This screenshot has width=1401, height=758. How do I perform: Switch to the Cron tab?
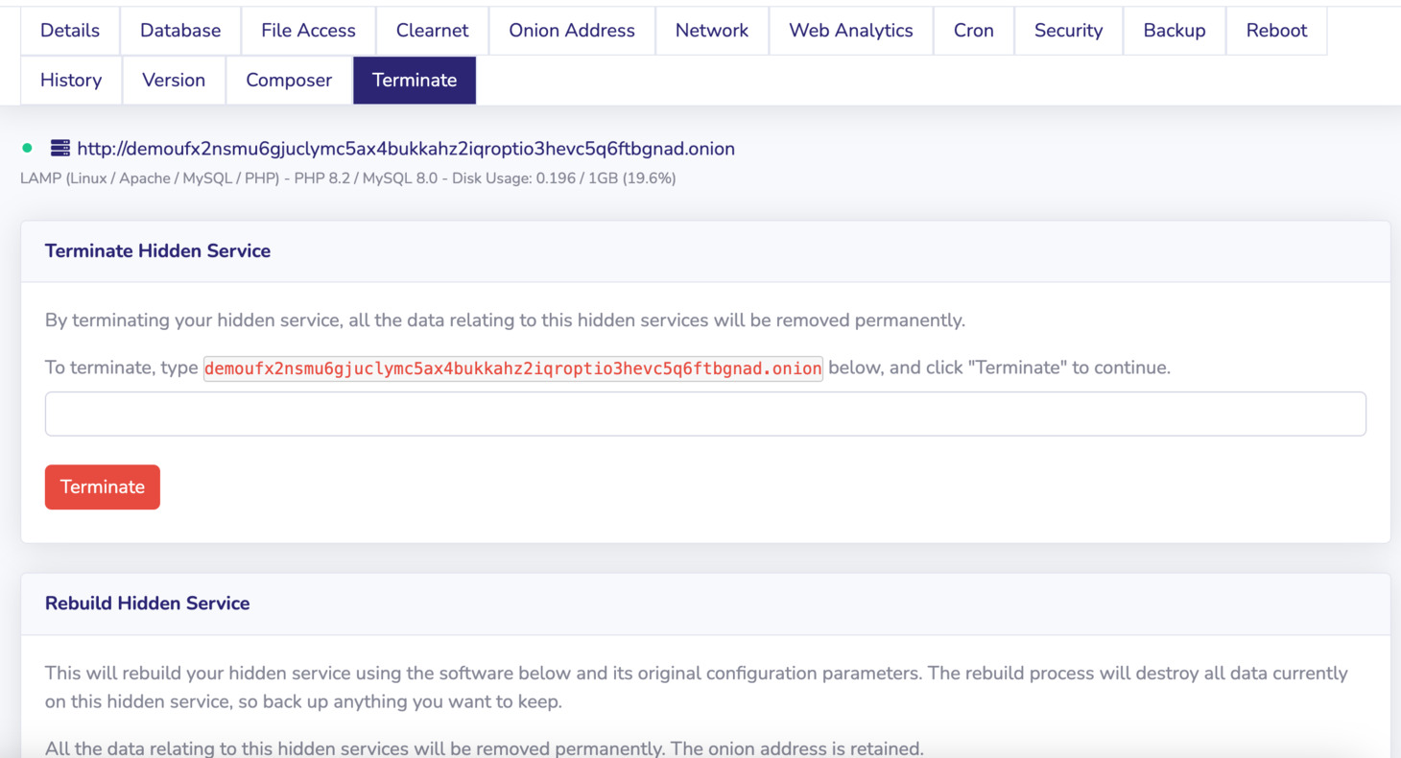(x=974, y=31)
